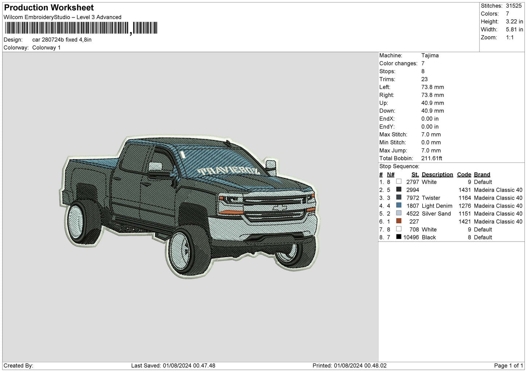Click the orange swatch for code 1421

pyautogui.click(x=399, y=221)
